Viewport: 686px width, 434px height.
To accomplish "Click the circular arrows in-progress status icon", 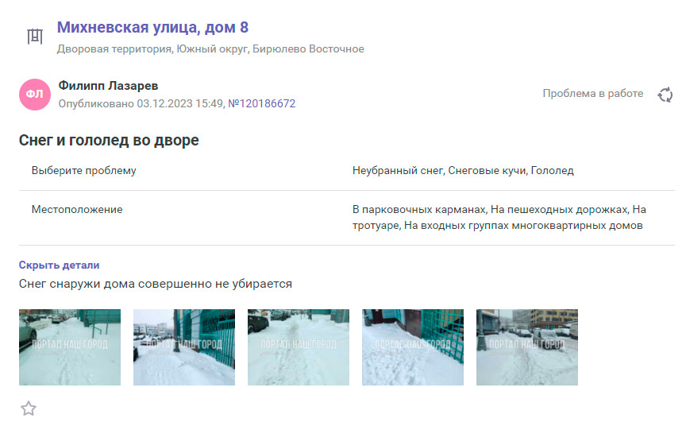I will click(665, 95).
